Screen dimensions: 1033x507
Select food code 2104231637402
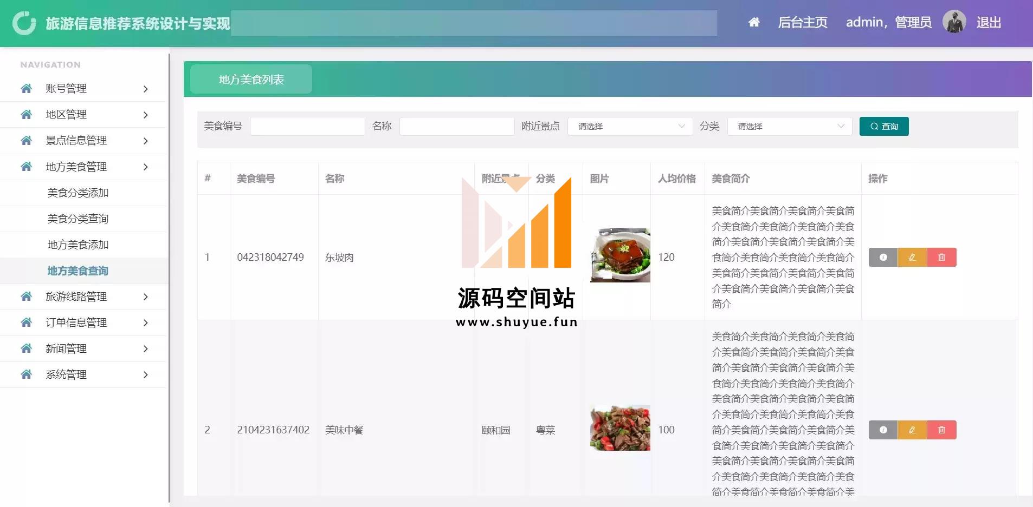coord(273,430)
